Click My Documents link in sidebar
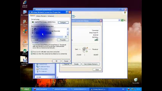The height and width of the screenshot is (91, 162). (x=43, y=69)
